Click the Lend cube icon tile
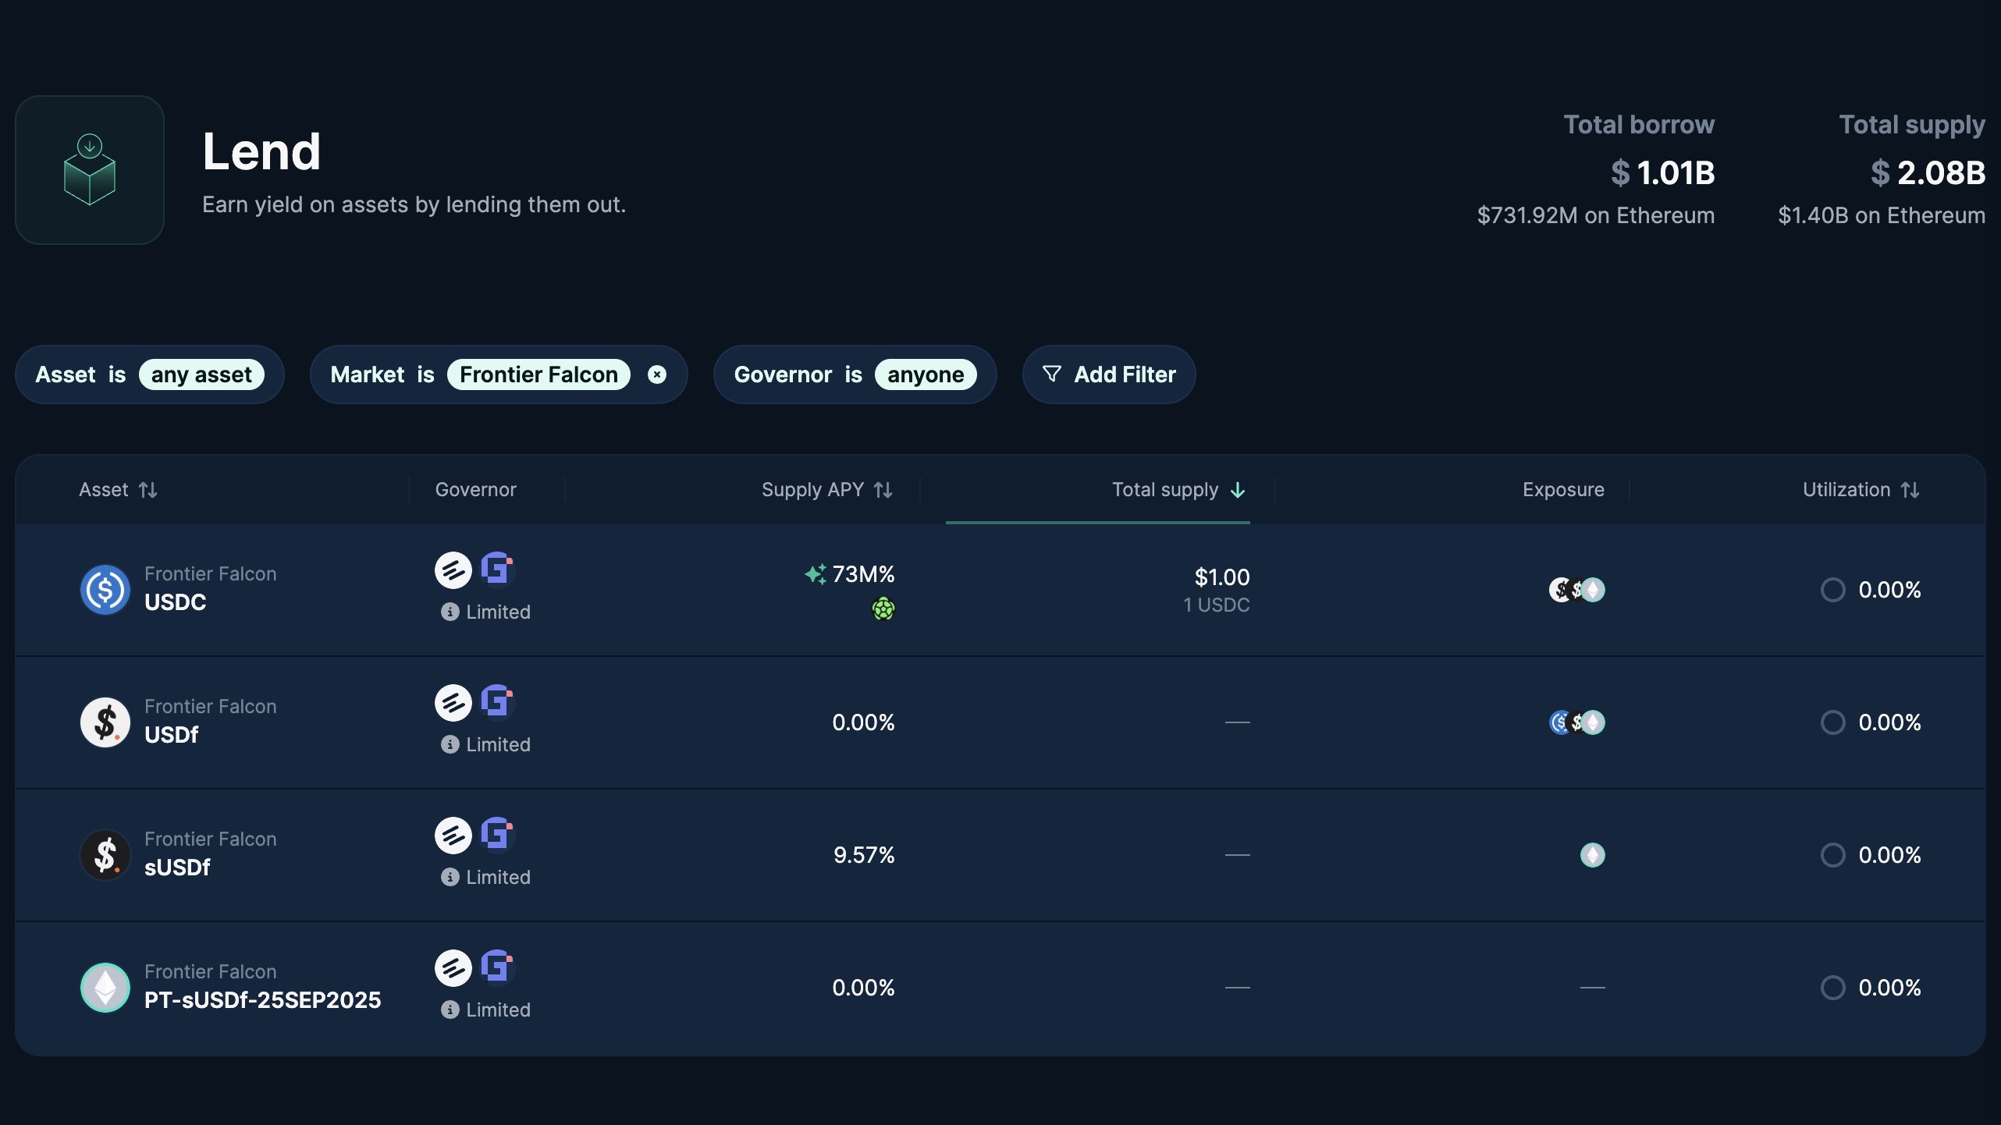2001x1125 pixels. [90, 170]
